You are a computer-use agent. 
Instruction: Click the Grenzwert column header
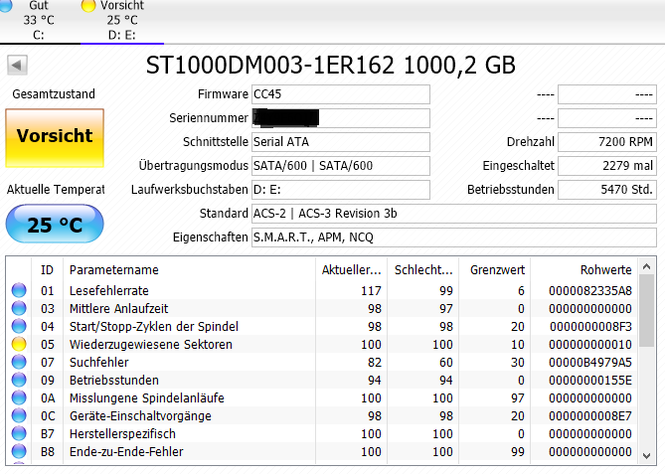click(494, 269)
